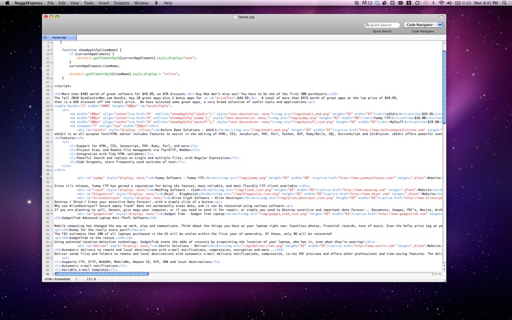
Task: Open the Window menu
Action: coord(141,3)
